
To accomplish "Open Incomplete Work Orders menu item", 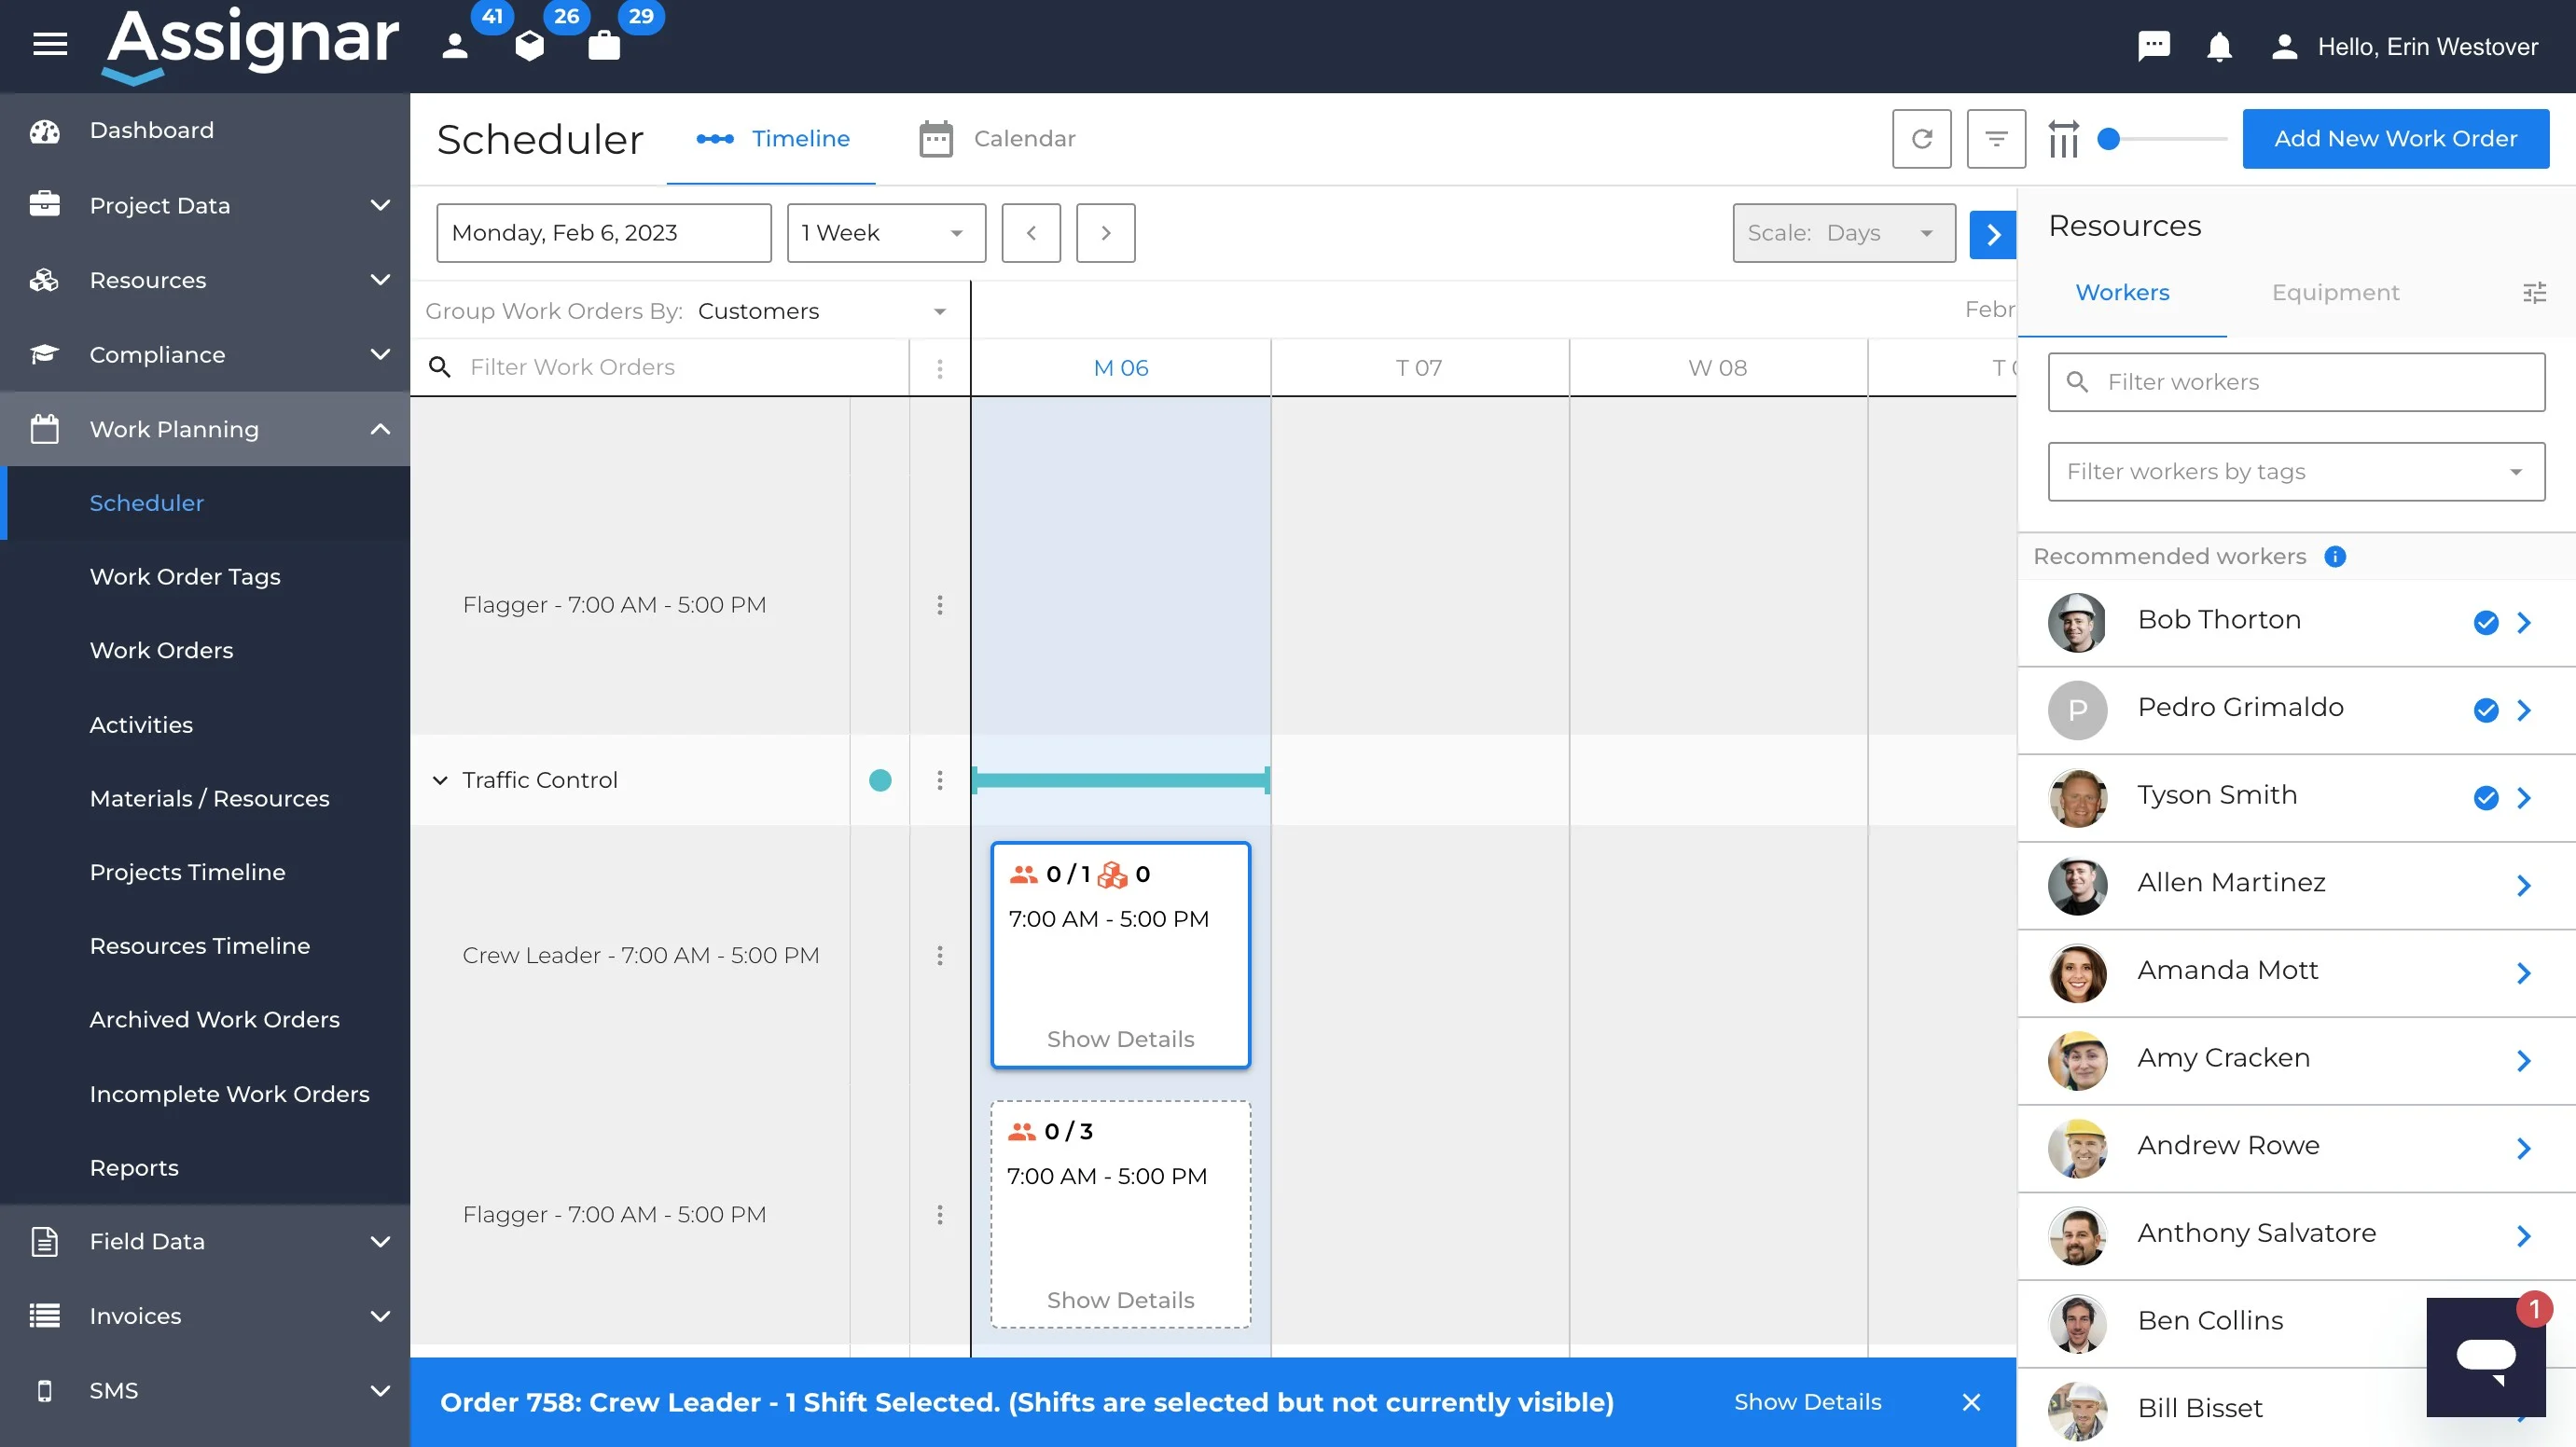I will point(229,1094).
